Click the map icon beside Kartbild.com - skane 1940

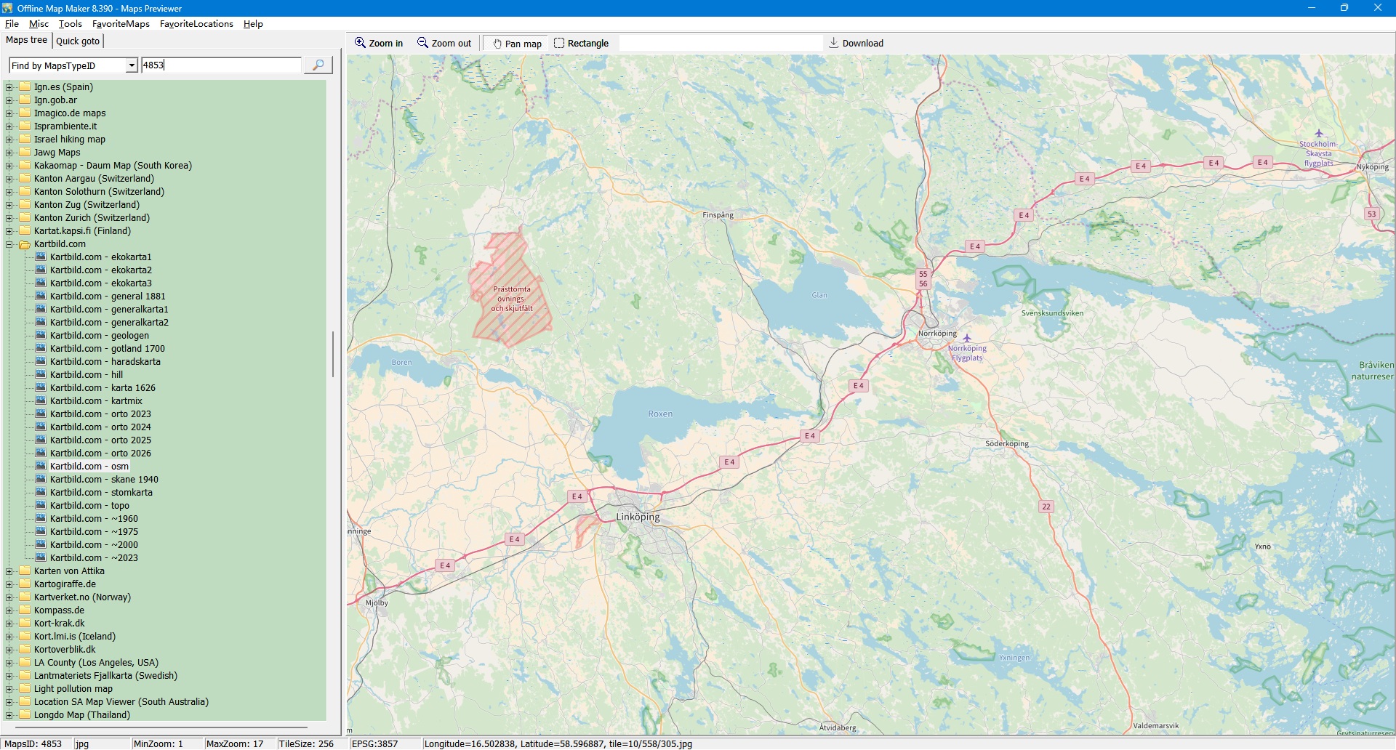41,479
